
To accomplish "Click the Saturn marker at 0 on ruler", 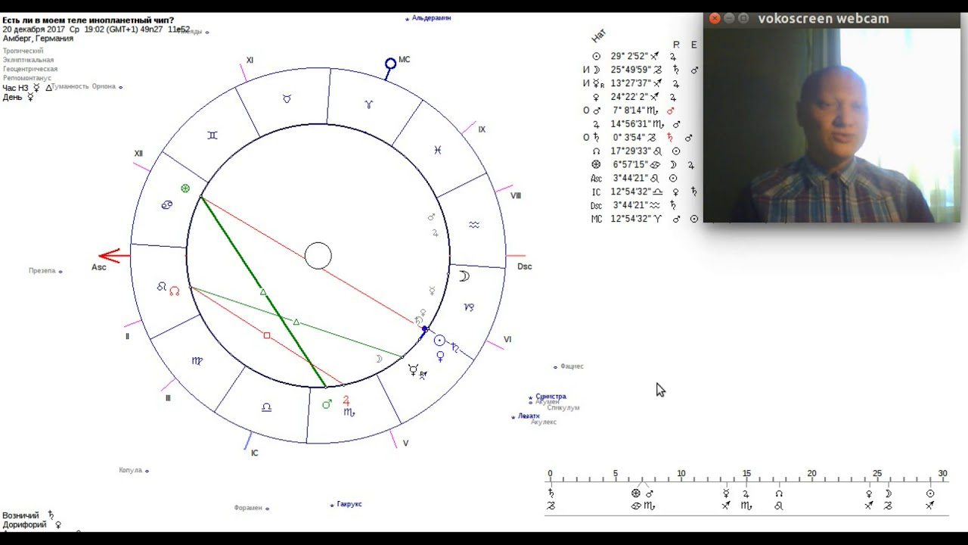I will coord(551,494).
